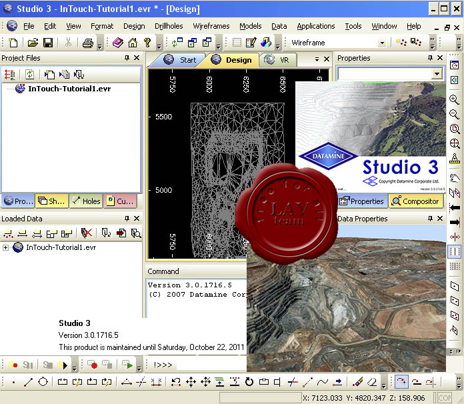464x404 pixels.
Task: Open the Drillholes menu
Action: (169, 26)
